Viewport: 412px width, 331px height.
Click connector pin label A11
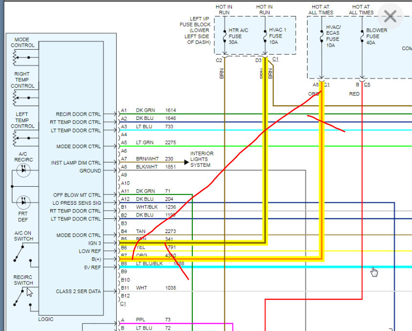(x=125, y=191)
